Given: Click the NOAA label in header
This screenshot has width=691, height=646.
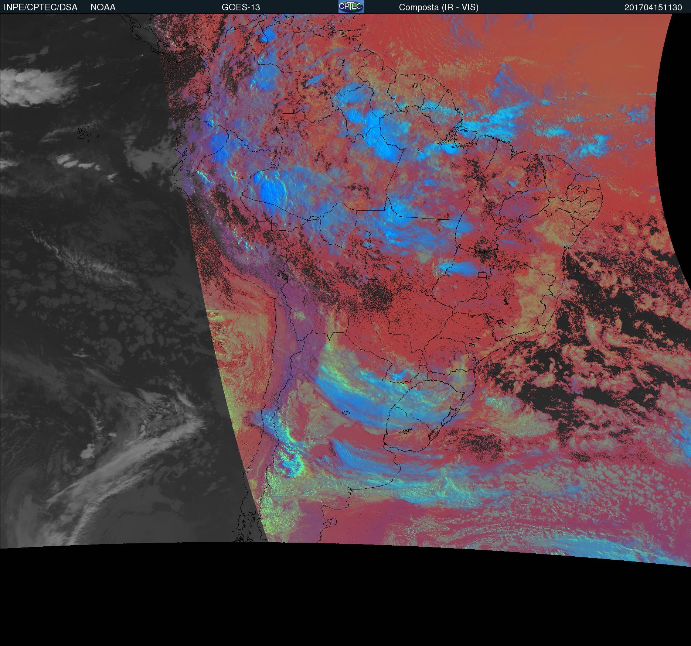Looking at the screenshot, I should tap(103, 7).
